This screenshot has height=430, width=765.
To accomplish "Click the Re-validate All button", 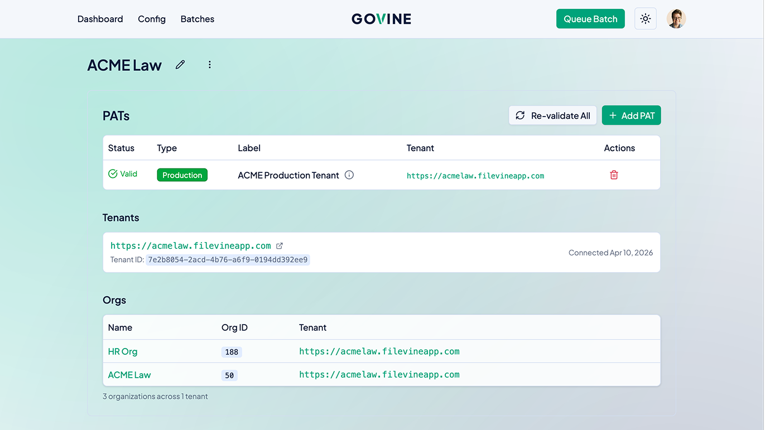I will click(x=553, y=115).
